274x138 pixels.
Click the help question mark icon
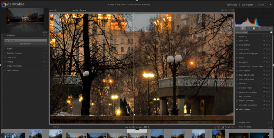click(229, 10)
